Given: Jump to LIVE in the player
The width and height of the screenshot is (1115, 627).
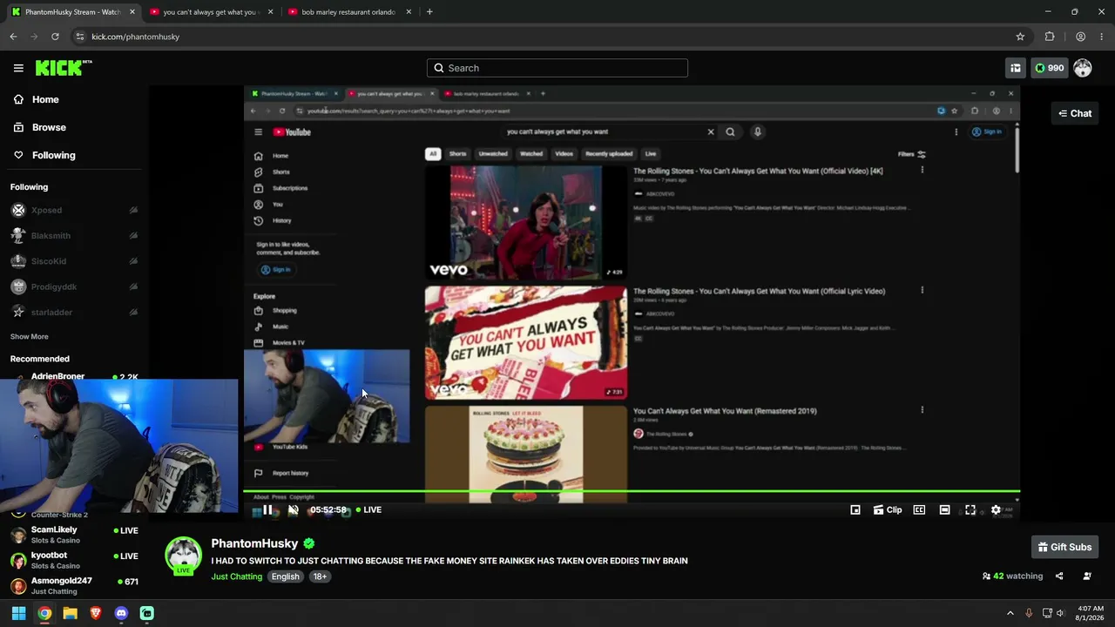Looking at the screenshot, I should [368, 510].
